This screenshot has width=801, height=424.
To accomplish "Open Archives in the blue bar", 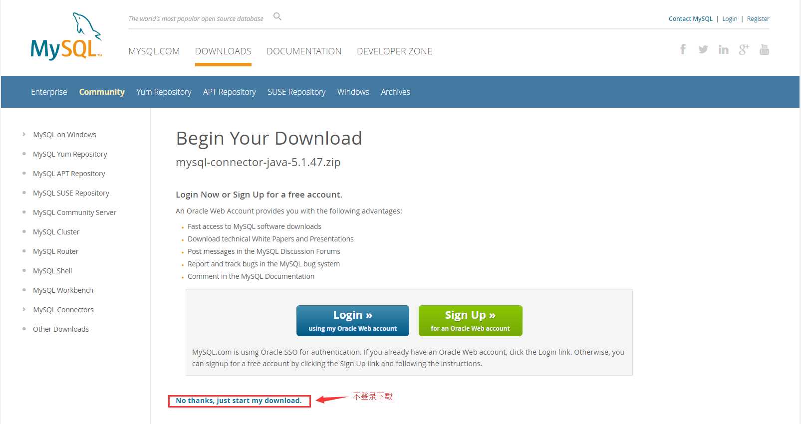I will [395, 92].
